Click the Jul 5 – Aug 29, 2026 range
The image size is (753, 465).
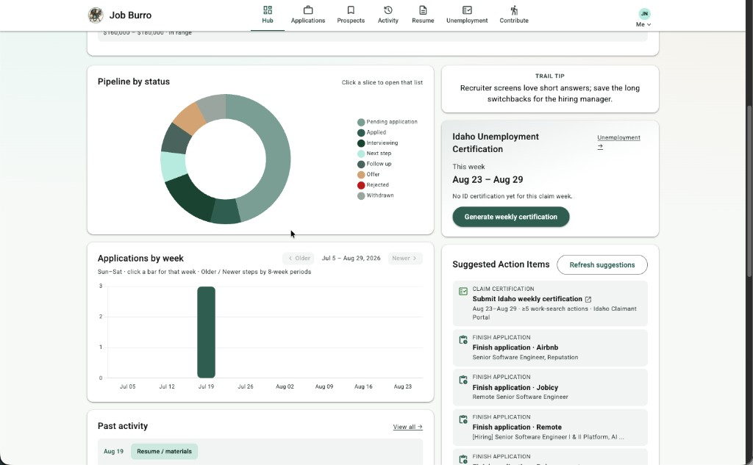point(351,258)
